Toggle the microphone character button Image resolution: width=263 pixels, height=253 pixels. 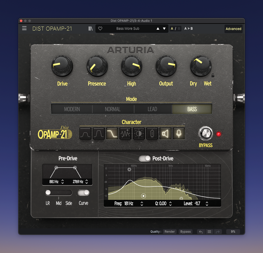click(179, 134)
